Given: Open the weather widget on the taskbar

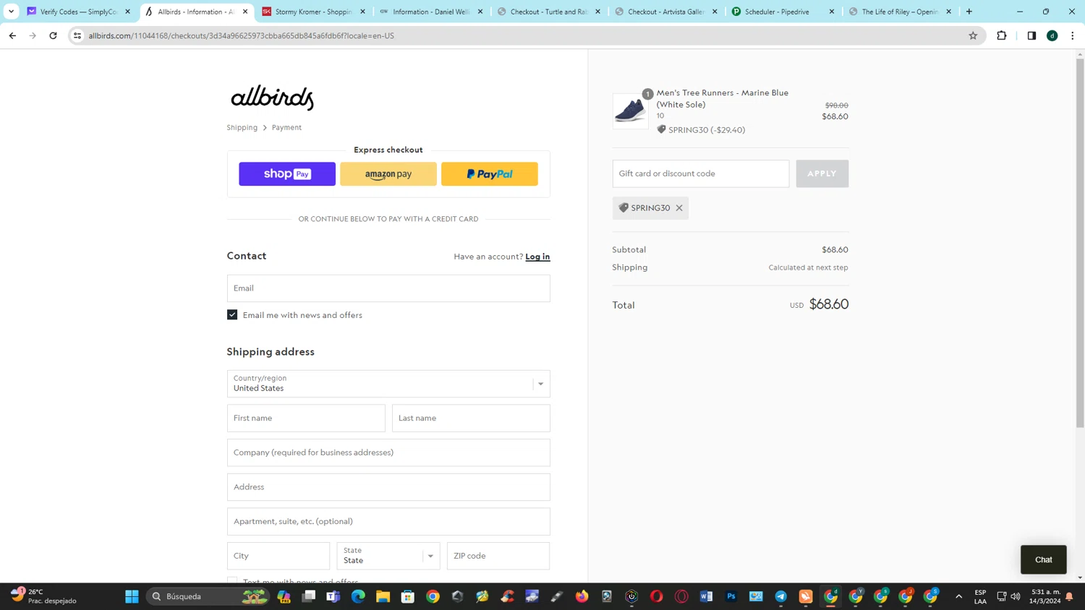Looking at the screenshot, I should click(x=43, y=596).
